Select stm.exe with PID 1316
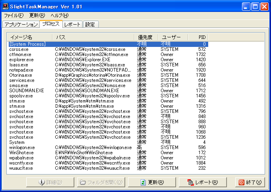The image size is (271, 192). pyautogui.click(x=108, y=106)
